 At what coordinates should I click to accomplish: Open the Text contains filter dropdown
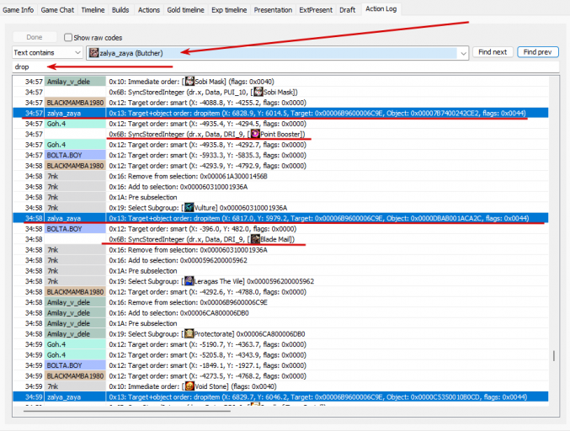click(47, 53)
